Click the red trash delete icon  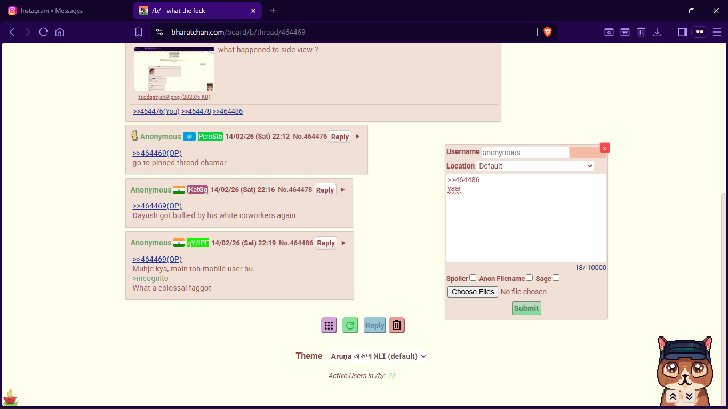(396, 325)
